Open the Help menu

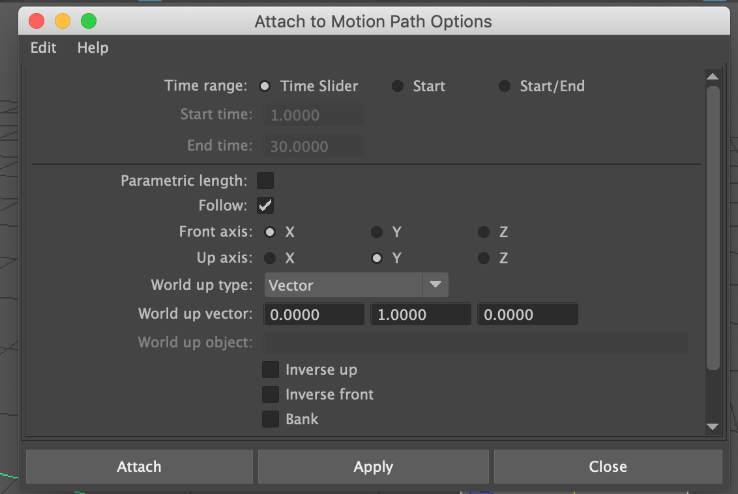[x=92, y=48]
